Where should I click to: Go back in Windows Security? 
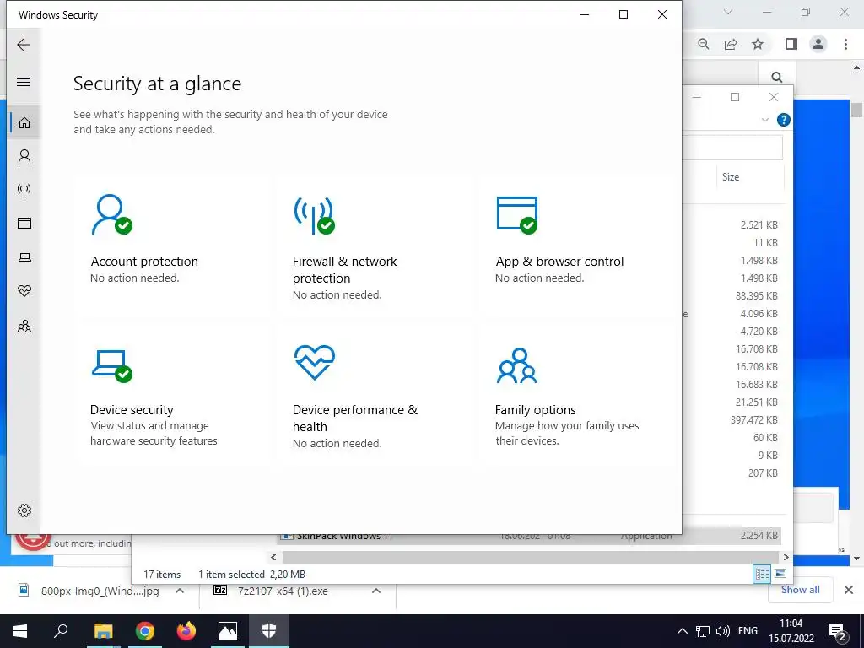24,45
